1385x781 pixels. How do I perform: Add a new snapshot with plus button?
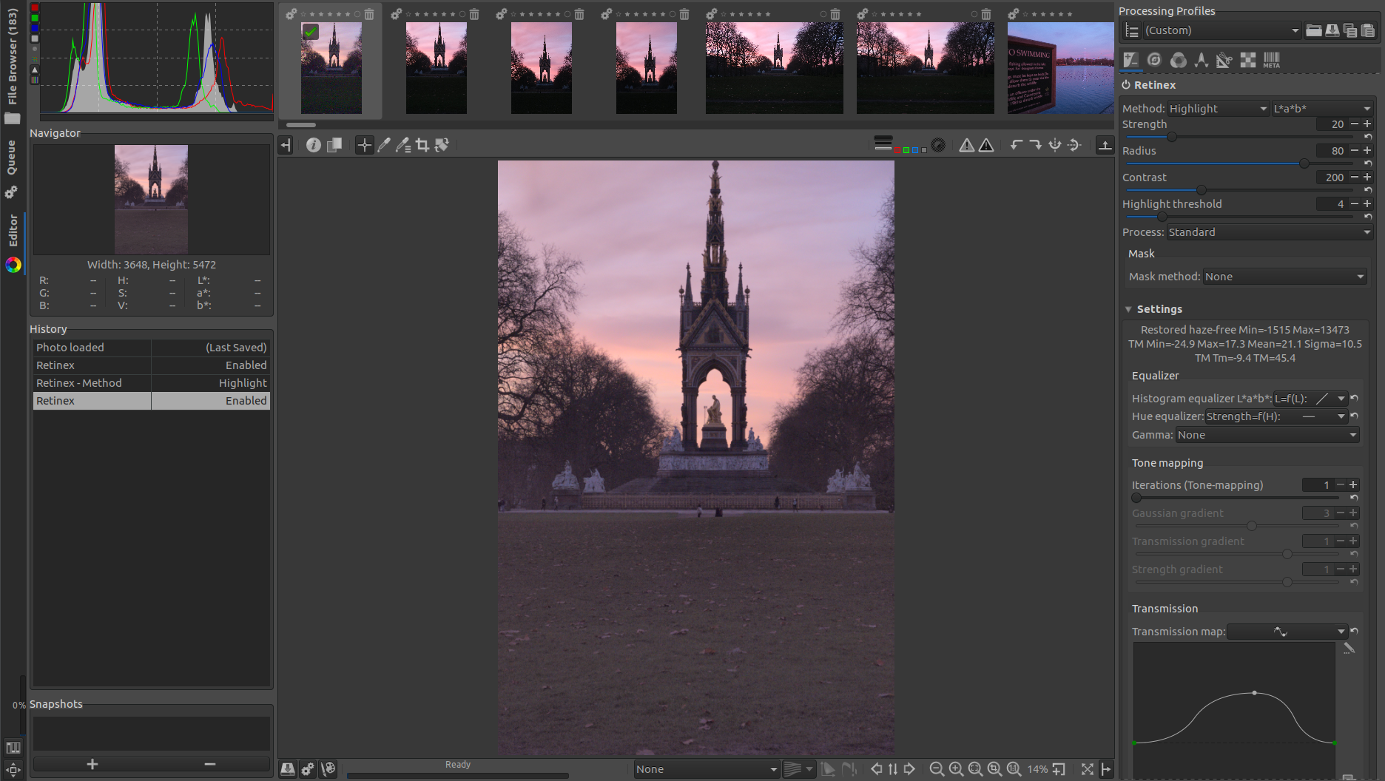point(92,764)
